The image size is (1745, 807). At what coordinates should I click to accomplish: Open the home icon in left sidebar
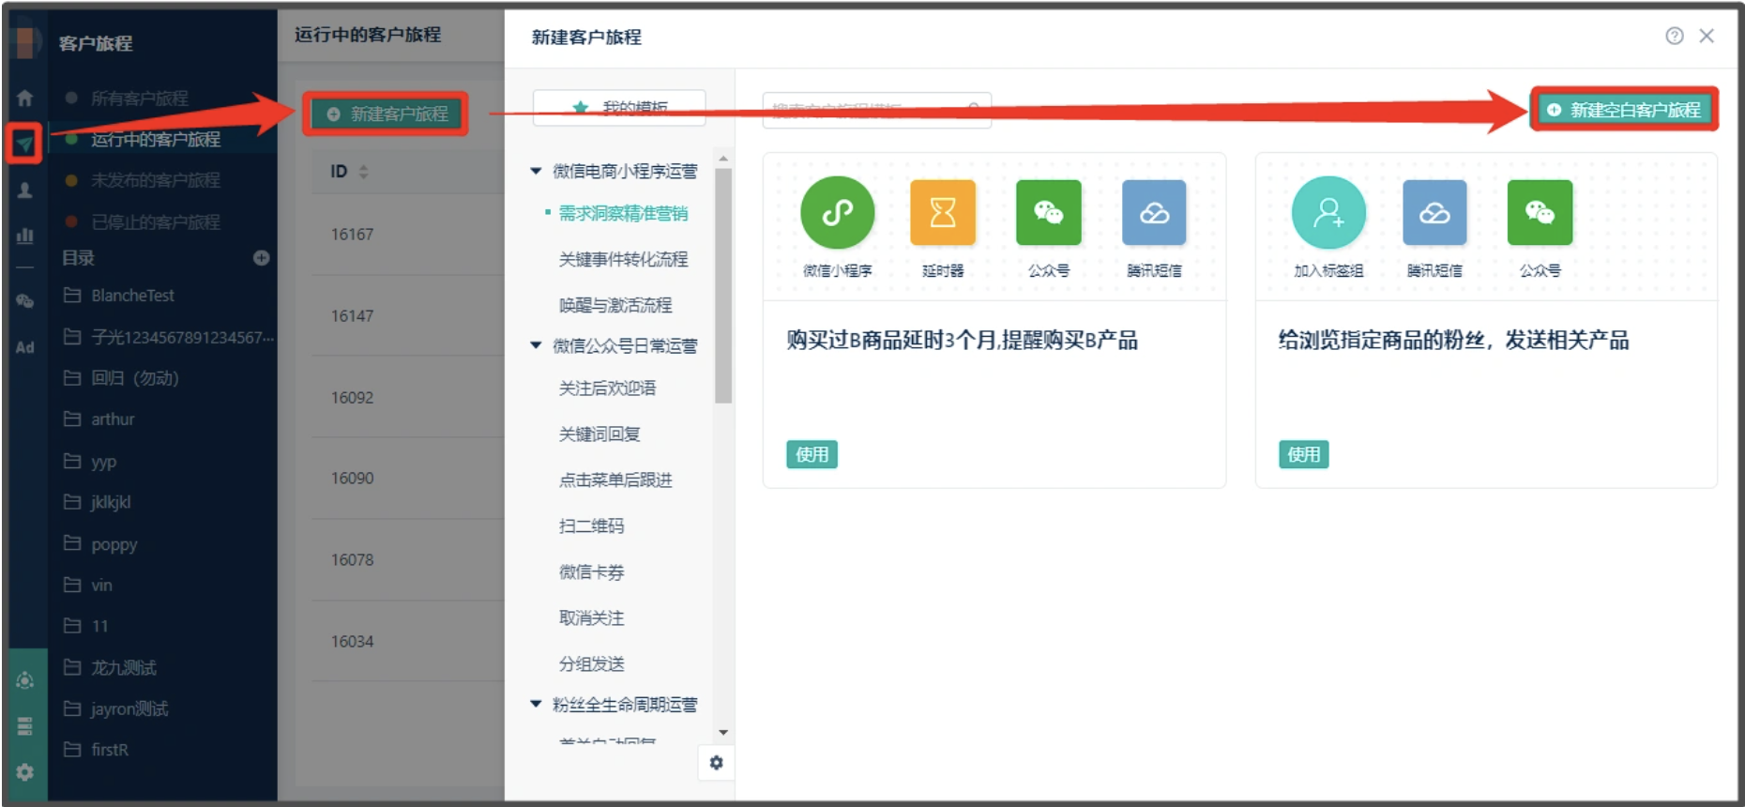tap(25, 98)
